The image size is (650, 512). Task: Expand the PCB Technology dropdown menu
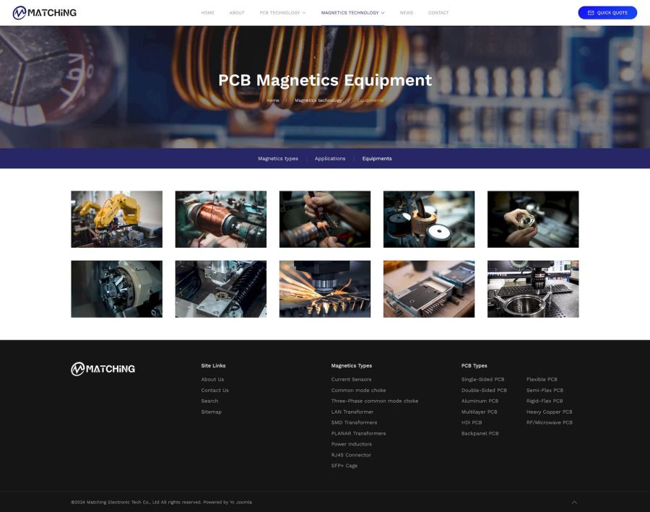click(282, 13)
